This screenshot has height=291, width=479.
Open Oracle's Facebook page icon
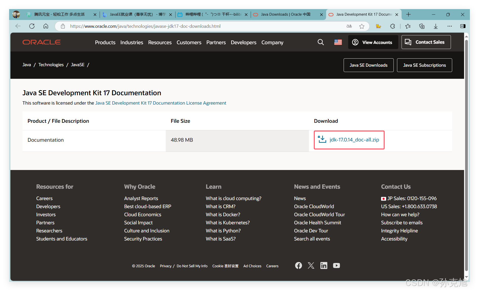tap(299, 265)
